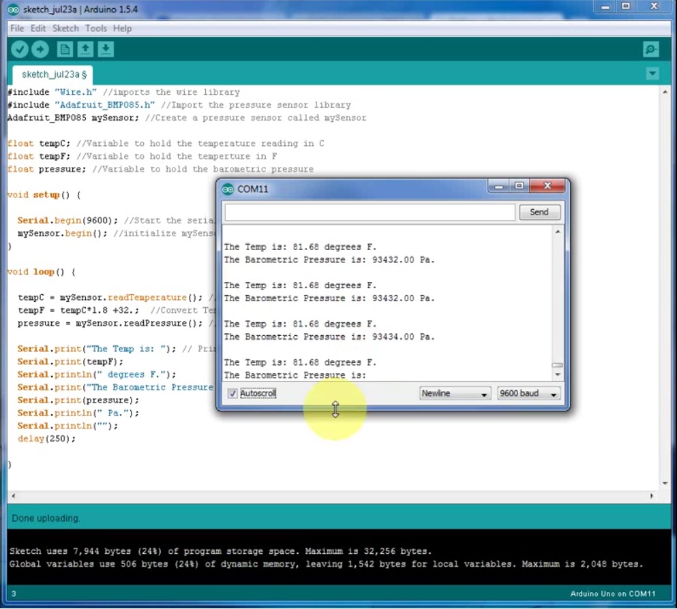Click editor vertical scrollbar down arrow
This screenshot has height=609, width=677.
click(665, 484)
